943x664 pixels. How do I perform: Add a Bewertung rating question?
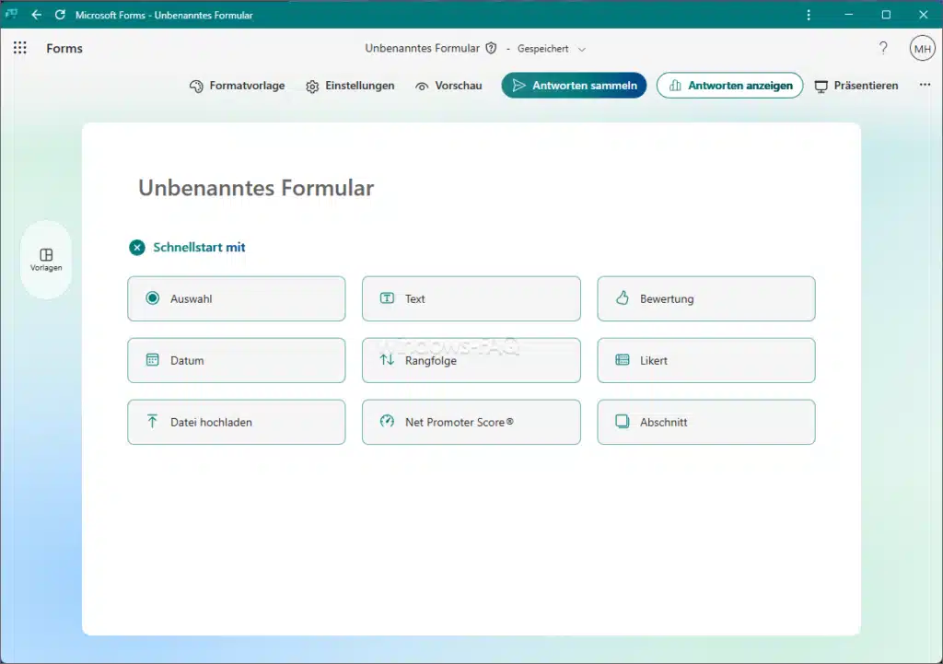[706, 299]
